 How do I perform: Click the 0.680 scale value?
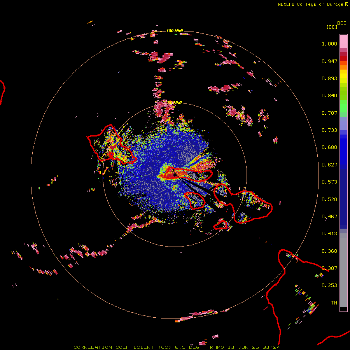pos(329,147)
